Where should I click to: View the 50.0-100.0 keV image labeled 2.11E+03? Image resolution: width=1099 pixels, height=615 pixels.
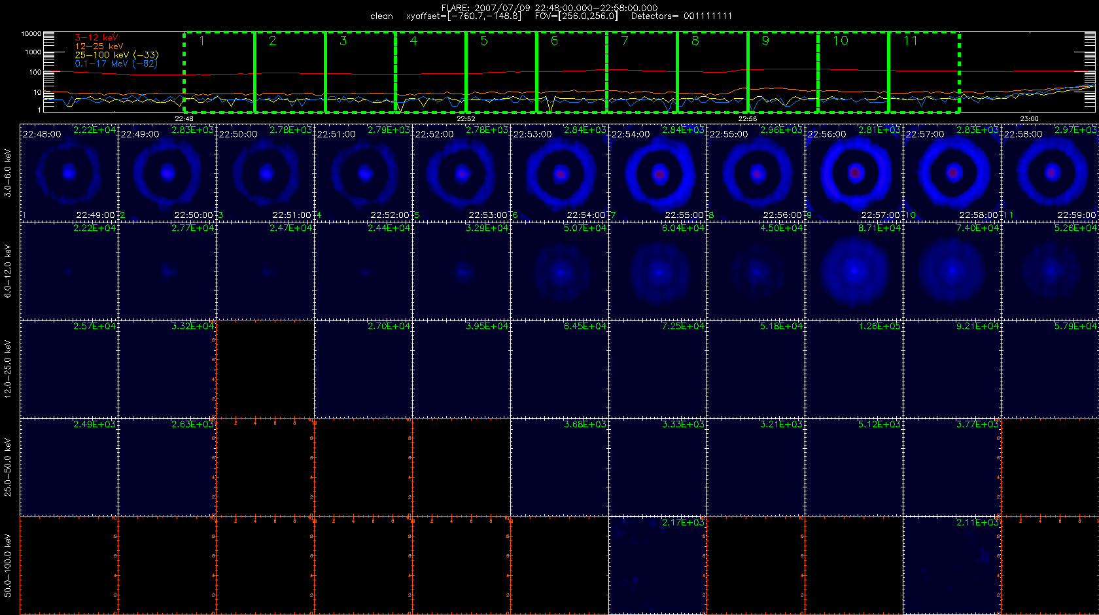952,565
